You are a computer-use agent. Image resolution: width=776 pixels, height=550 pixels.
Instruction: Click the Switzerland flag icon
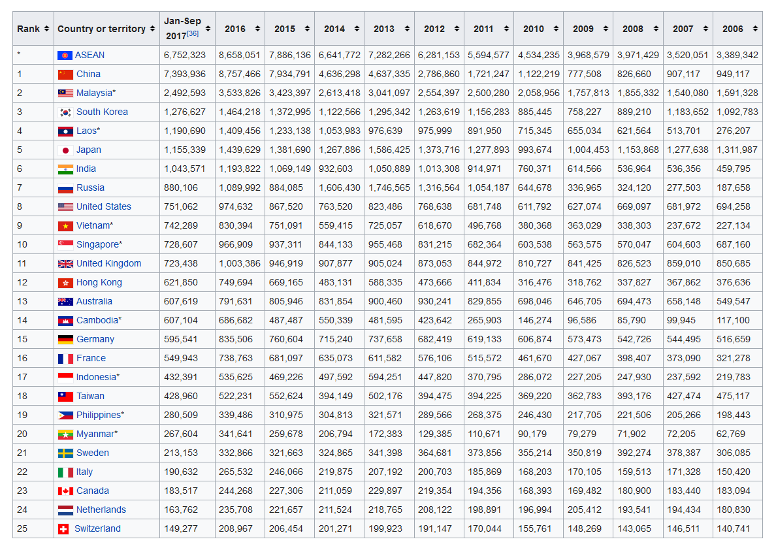[63, 530]
